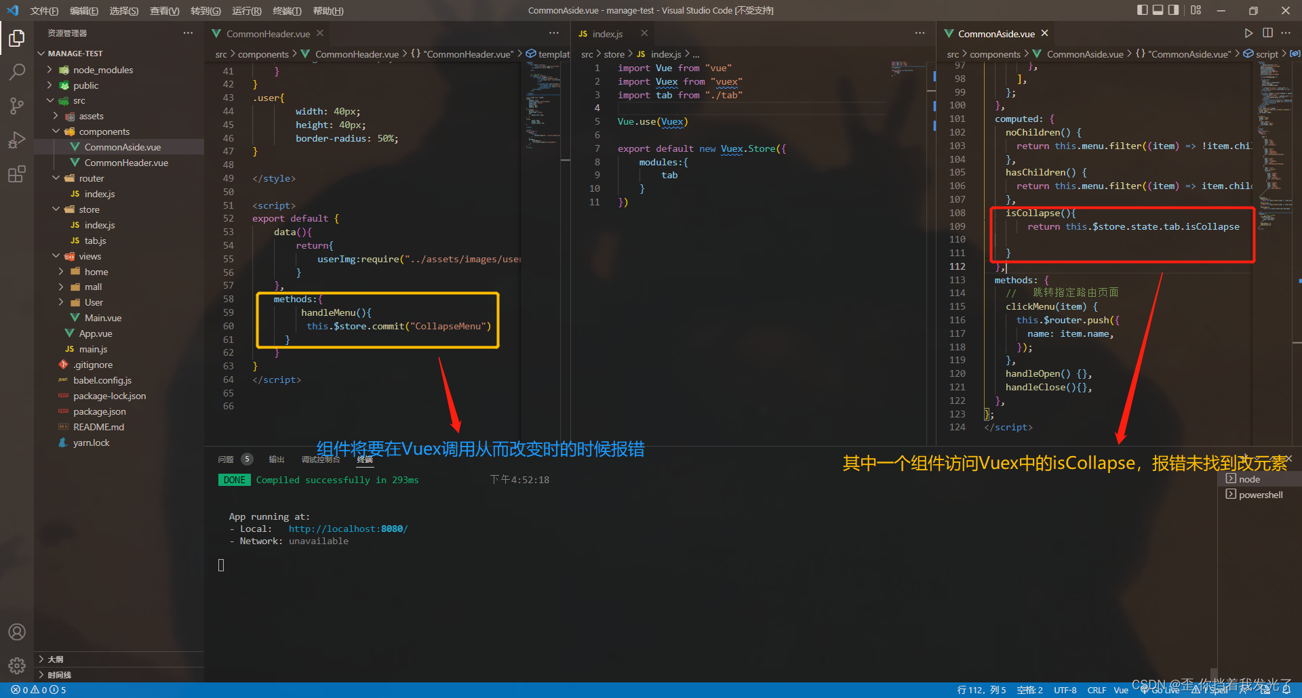Image resolution: width=1302 pixels, height=698 pixels.
Task: Close the CommonAside.vue tab
Action: (x=1044, y=33)
